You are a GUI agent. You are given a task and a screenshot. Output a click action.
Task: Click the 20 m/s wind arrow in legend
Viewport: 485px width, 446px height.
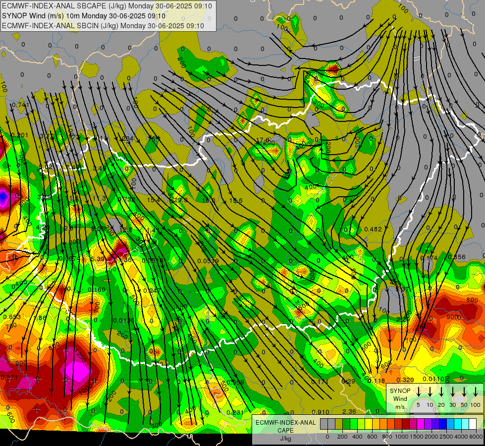click(x=441, y=391)
